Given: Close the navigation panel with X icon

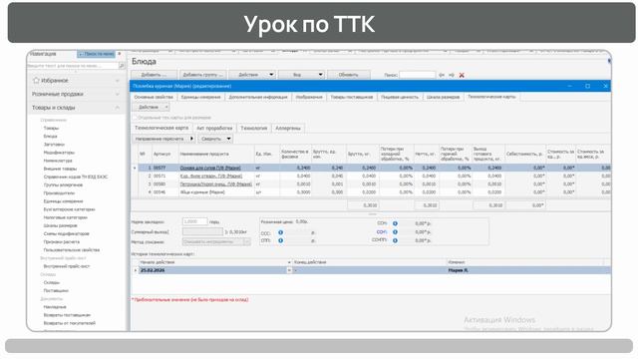Looking at the screenshot, I should point(120,54).
